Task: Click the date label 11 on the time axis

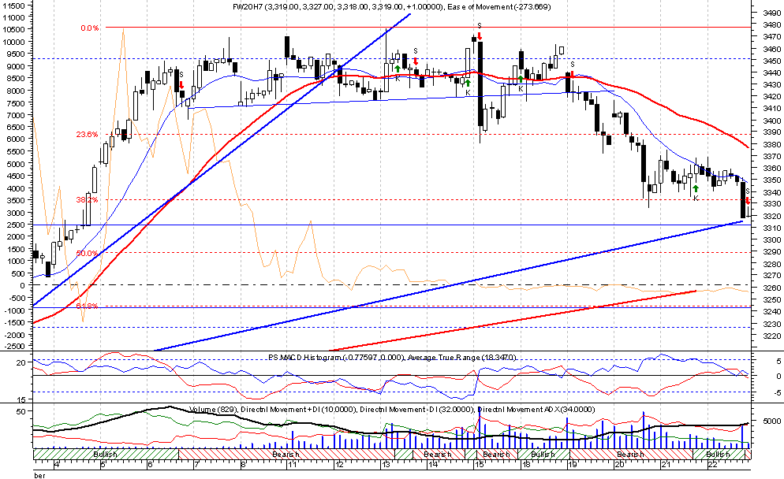Action: 293,465
